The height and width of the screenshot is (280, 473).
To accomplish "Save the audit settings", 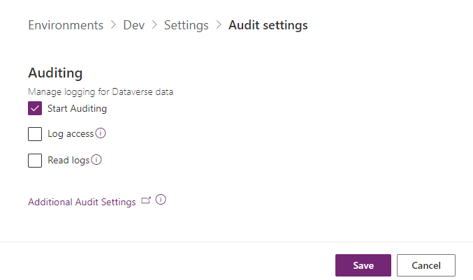I will pos(363,265).
